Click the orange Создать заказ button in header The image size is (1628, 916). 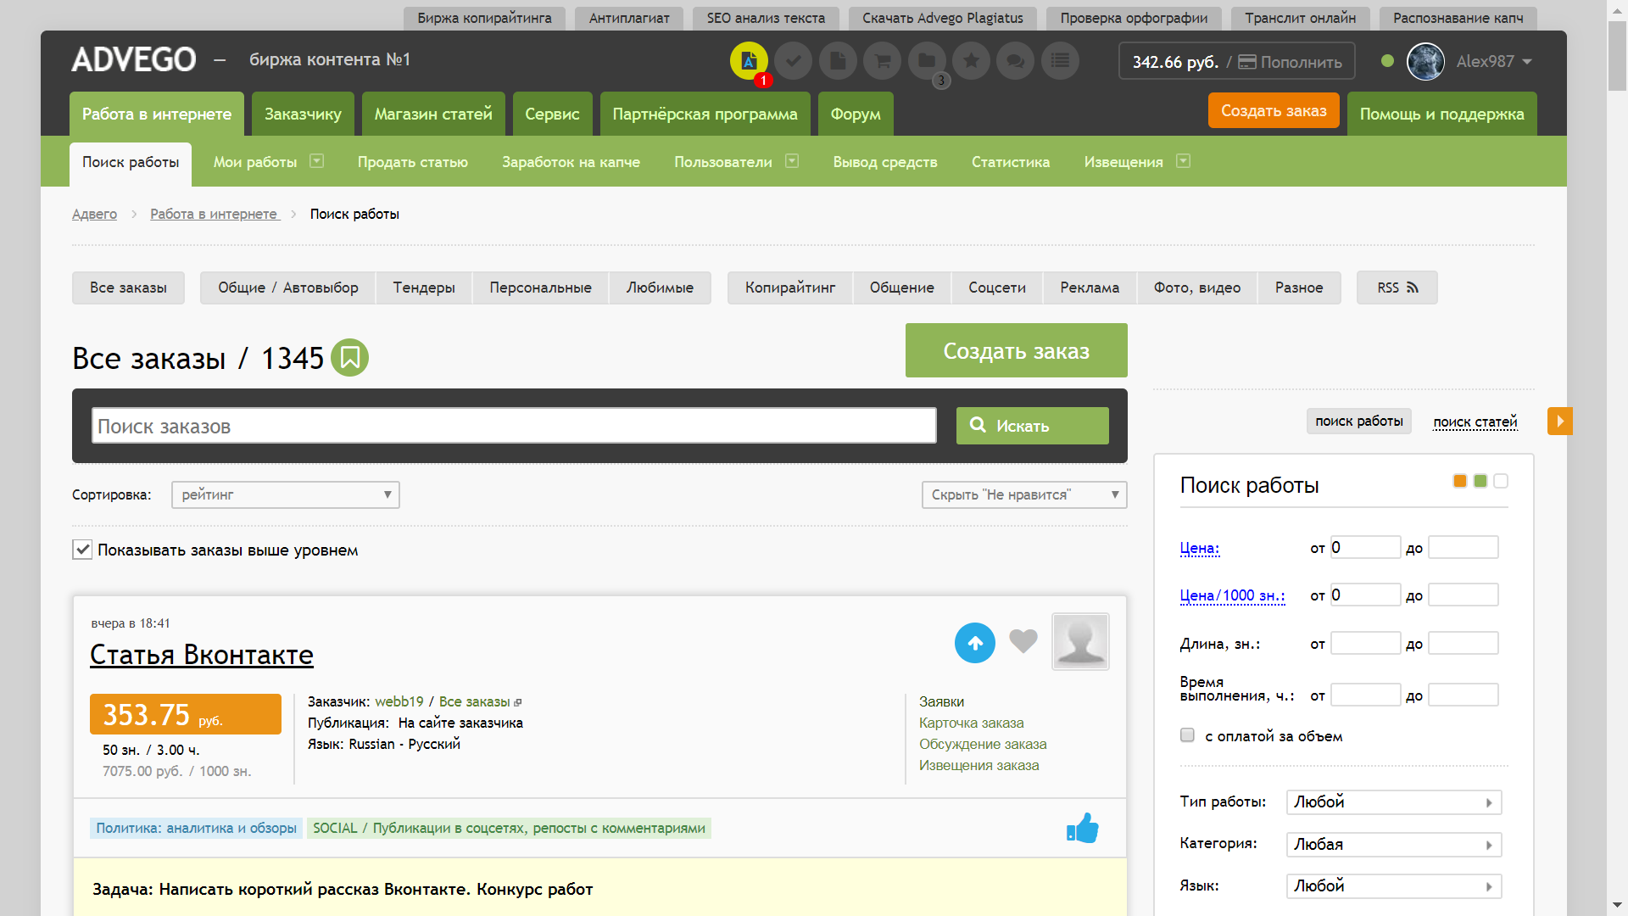click(1274, 111)
